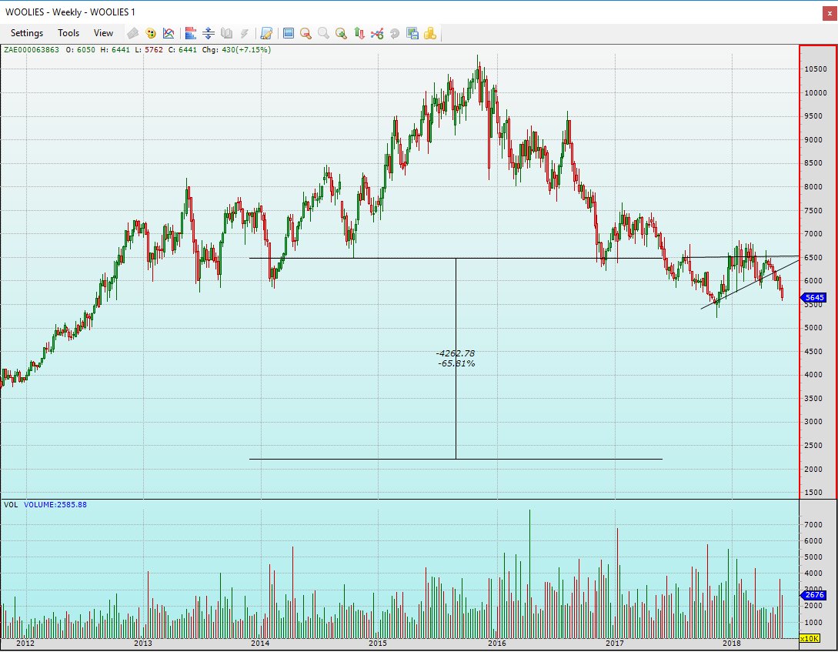The image size is (838, 652).
Task: Click the zoom out magnifier icon
Action: (305, 34)
